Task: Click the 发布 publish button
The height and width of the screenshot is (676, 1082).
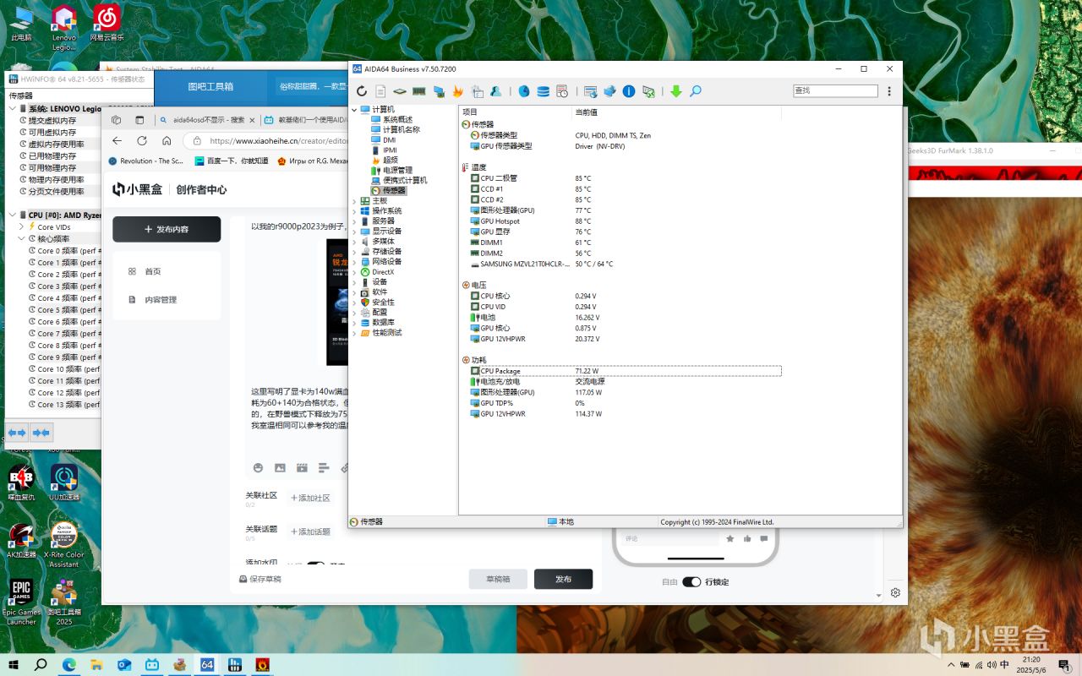Action: pos(563,579)
